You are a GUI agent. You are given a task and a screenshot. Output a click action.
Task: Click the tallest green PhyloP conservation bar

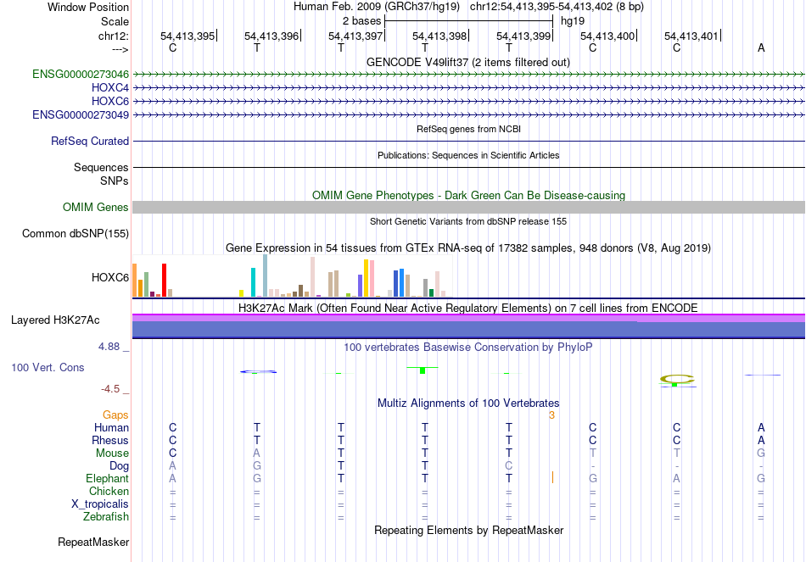[423, 370]
